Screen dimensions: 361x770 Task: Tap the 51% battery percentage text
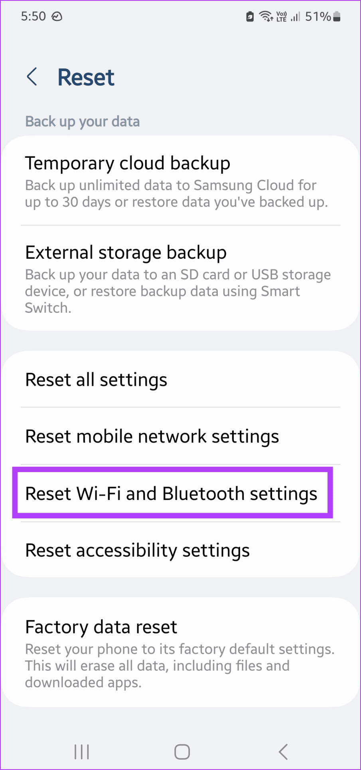click(x=318, y=16)
